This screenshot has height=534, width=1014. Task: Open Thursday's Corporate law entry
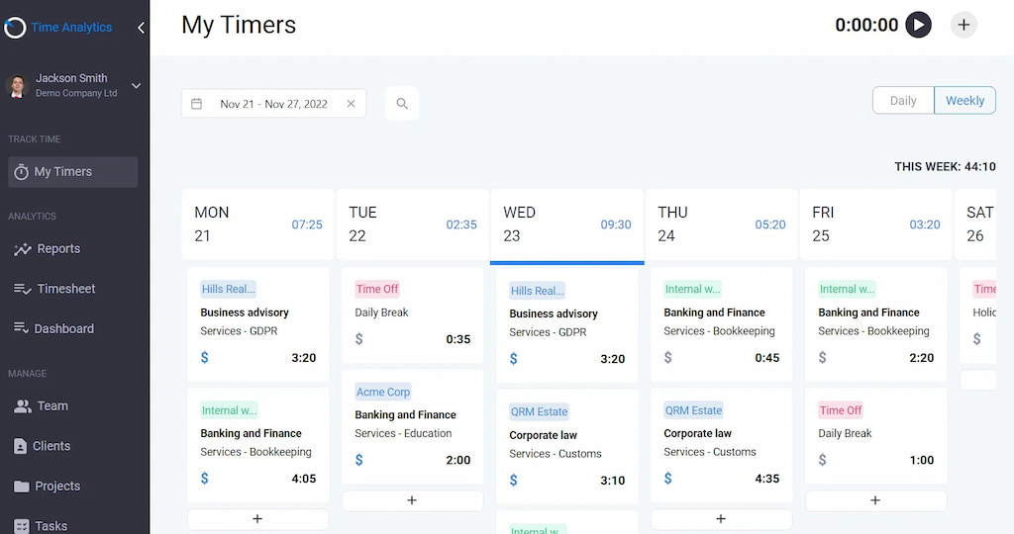[x=722, y=446]
